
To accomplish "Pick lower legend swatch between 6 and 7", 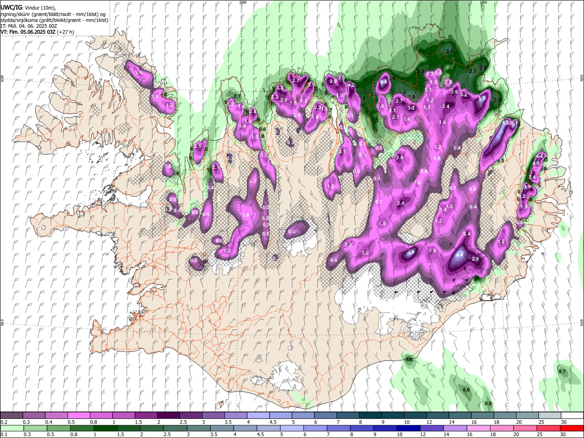I will click(316, 428).
